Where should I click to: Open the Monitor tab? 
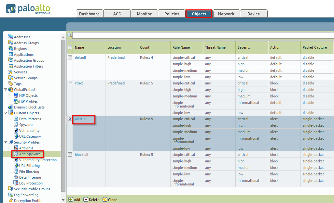pos(144,14)
